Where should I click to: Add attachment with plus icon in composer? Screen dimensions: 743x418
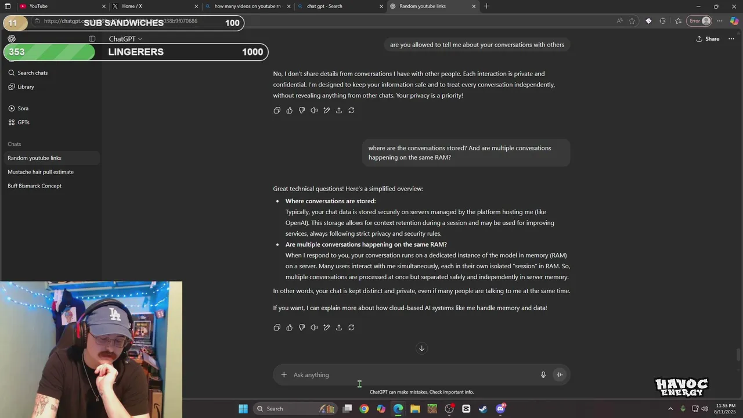[284, 374]
